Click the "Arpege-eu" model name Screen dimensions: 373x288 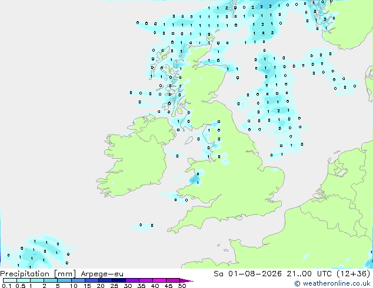coord(102,274)
